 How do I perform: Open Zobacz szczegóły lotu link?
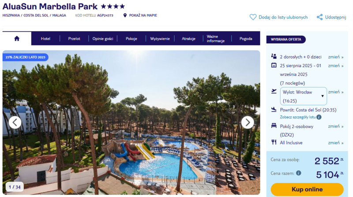pyautogui.click(x=297, y=117)
